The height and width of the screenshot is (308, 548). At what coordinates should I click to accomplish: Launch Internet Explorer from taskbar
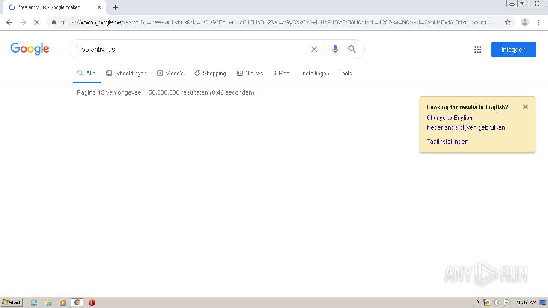pos(34,302)
